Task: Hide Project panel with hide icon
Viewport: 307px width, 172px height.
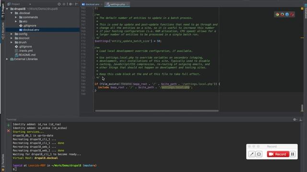Action: (x=77, y=4)
